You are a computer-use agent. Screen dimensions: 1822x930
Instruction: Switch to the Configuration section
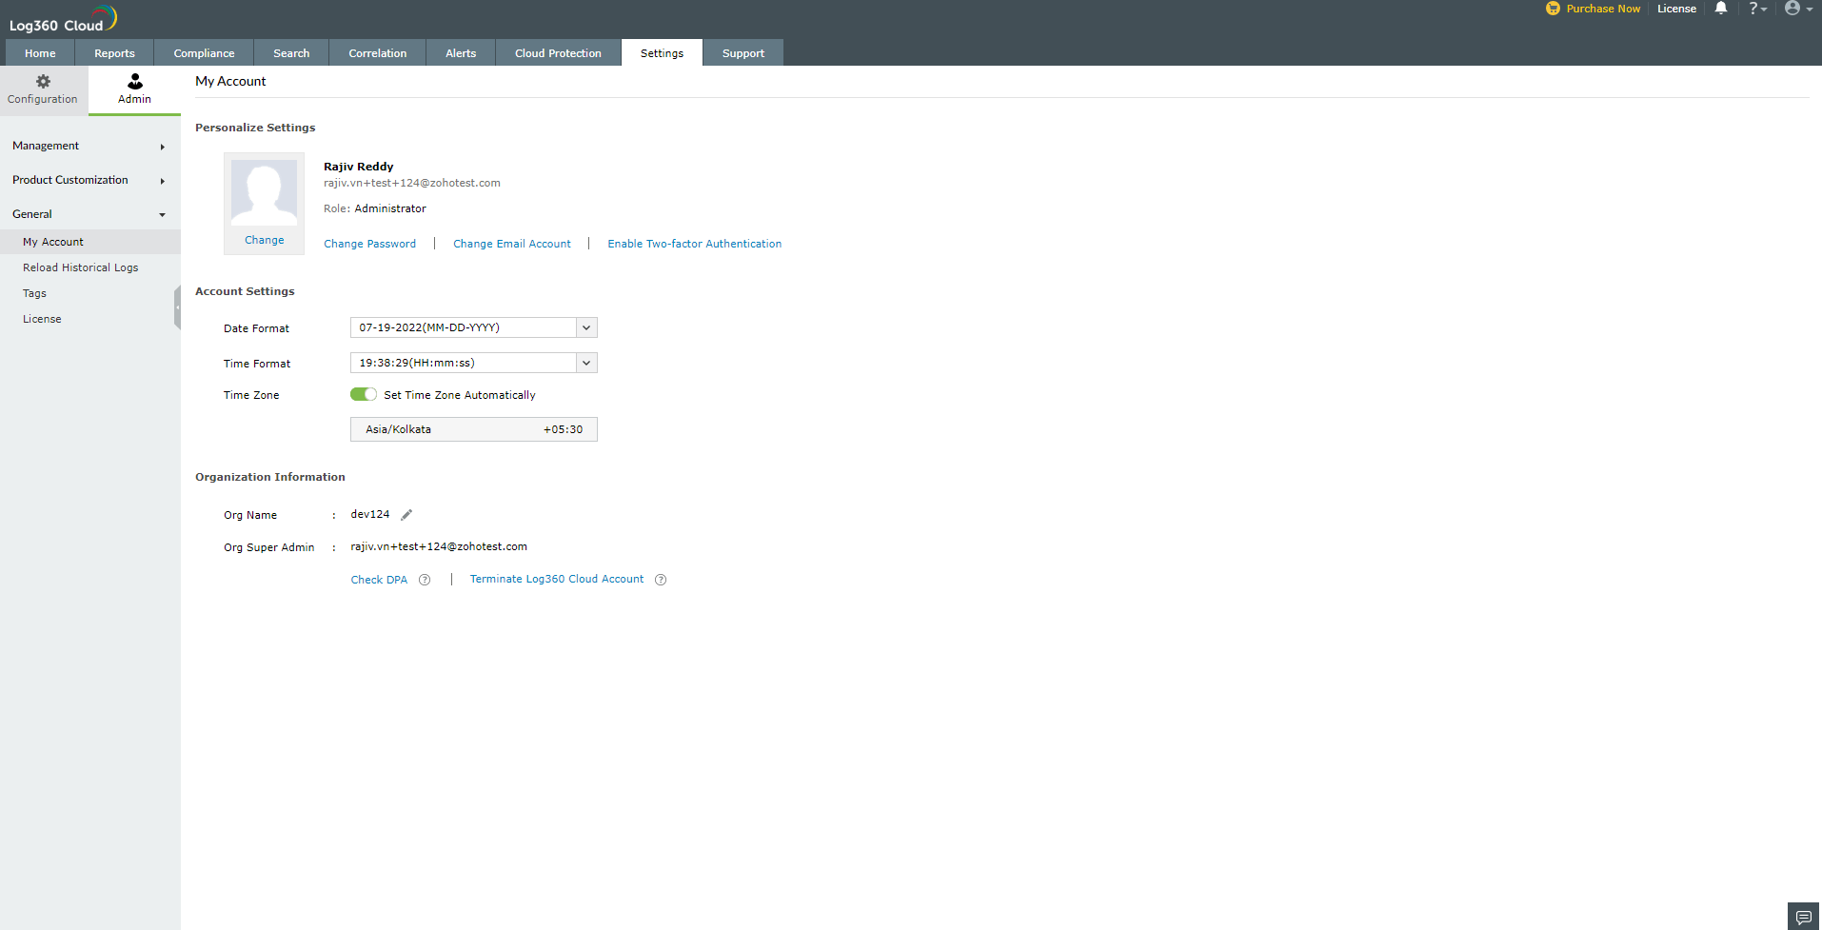coord(43,89)
